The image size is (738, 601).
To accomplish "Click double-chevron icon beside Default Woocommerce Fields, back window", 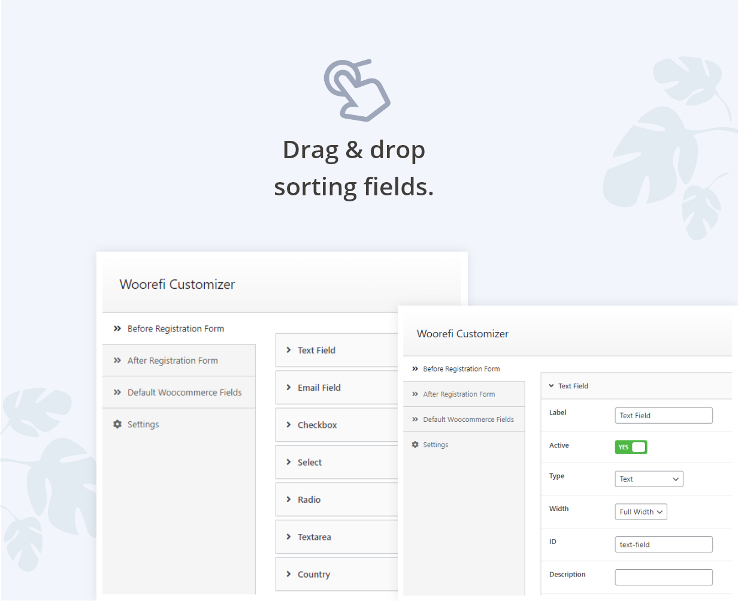I will [x=117, y=392].
